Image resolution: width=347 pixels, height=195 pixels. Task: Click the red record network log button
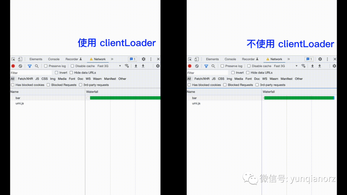13,66
